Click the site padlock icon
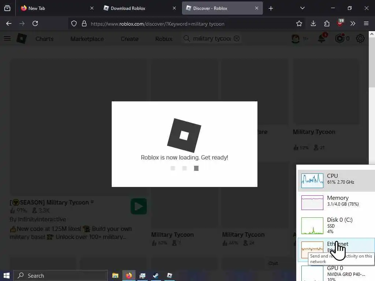Image resolution: width=375 pixels, height=281 pixels. click(84, 24)
